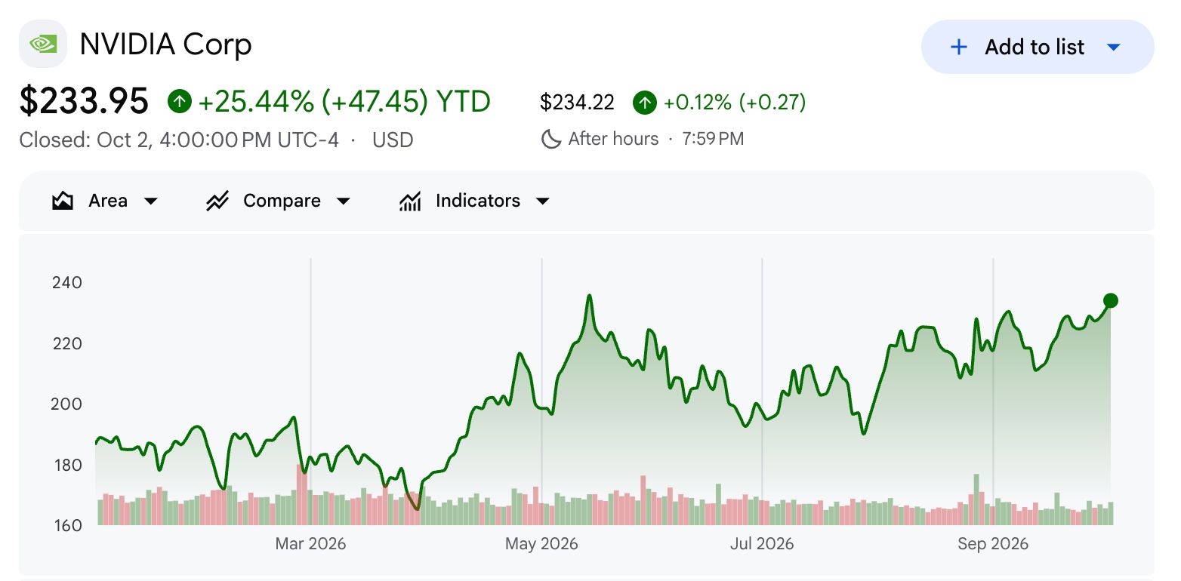
Task: Click the Add to list button label
Action: coord(1035,47)
